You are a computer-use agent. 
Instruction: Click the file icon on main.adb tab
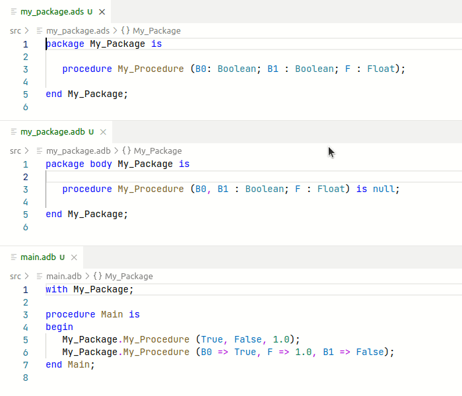coord(14,257)
